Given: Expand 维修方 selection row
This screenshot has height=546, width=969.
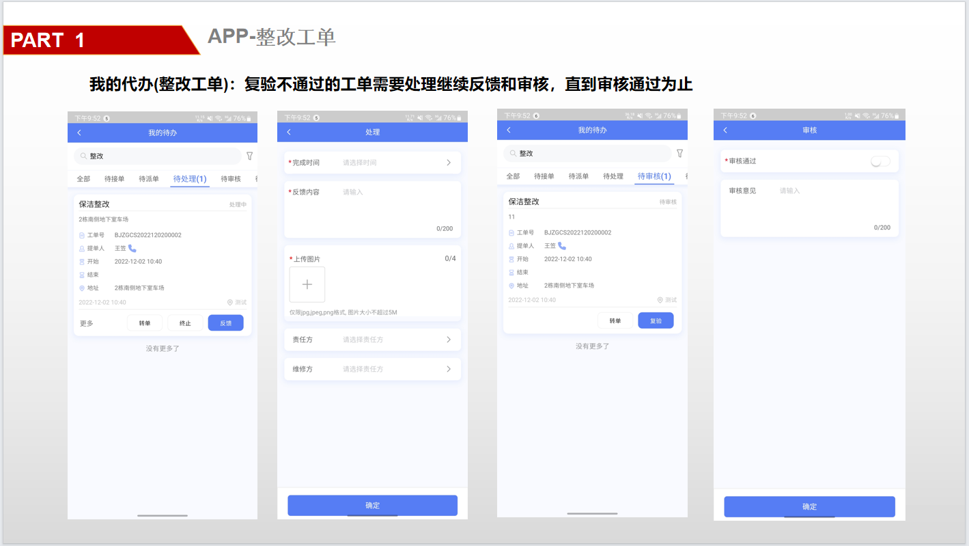Looking at the screenshot, I should point(372,369).
